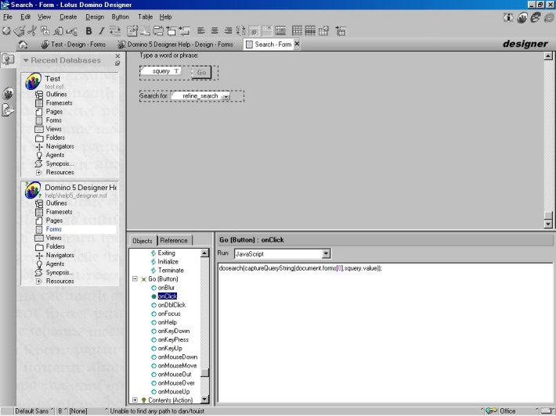The width and height of the screenshot is (556, 416).
Task: Click the Create Field toolbar icon
Action: (132, 31)
